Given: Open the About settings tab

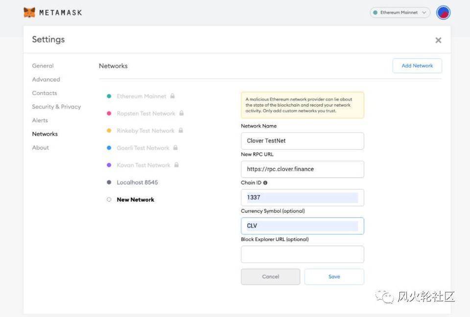Looking at the screenshot, I should [41, 147].
